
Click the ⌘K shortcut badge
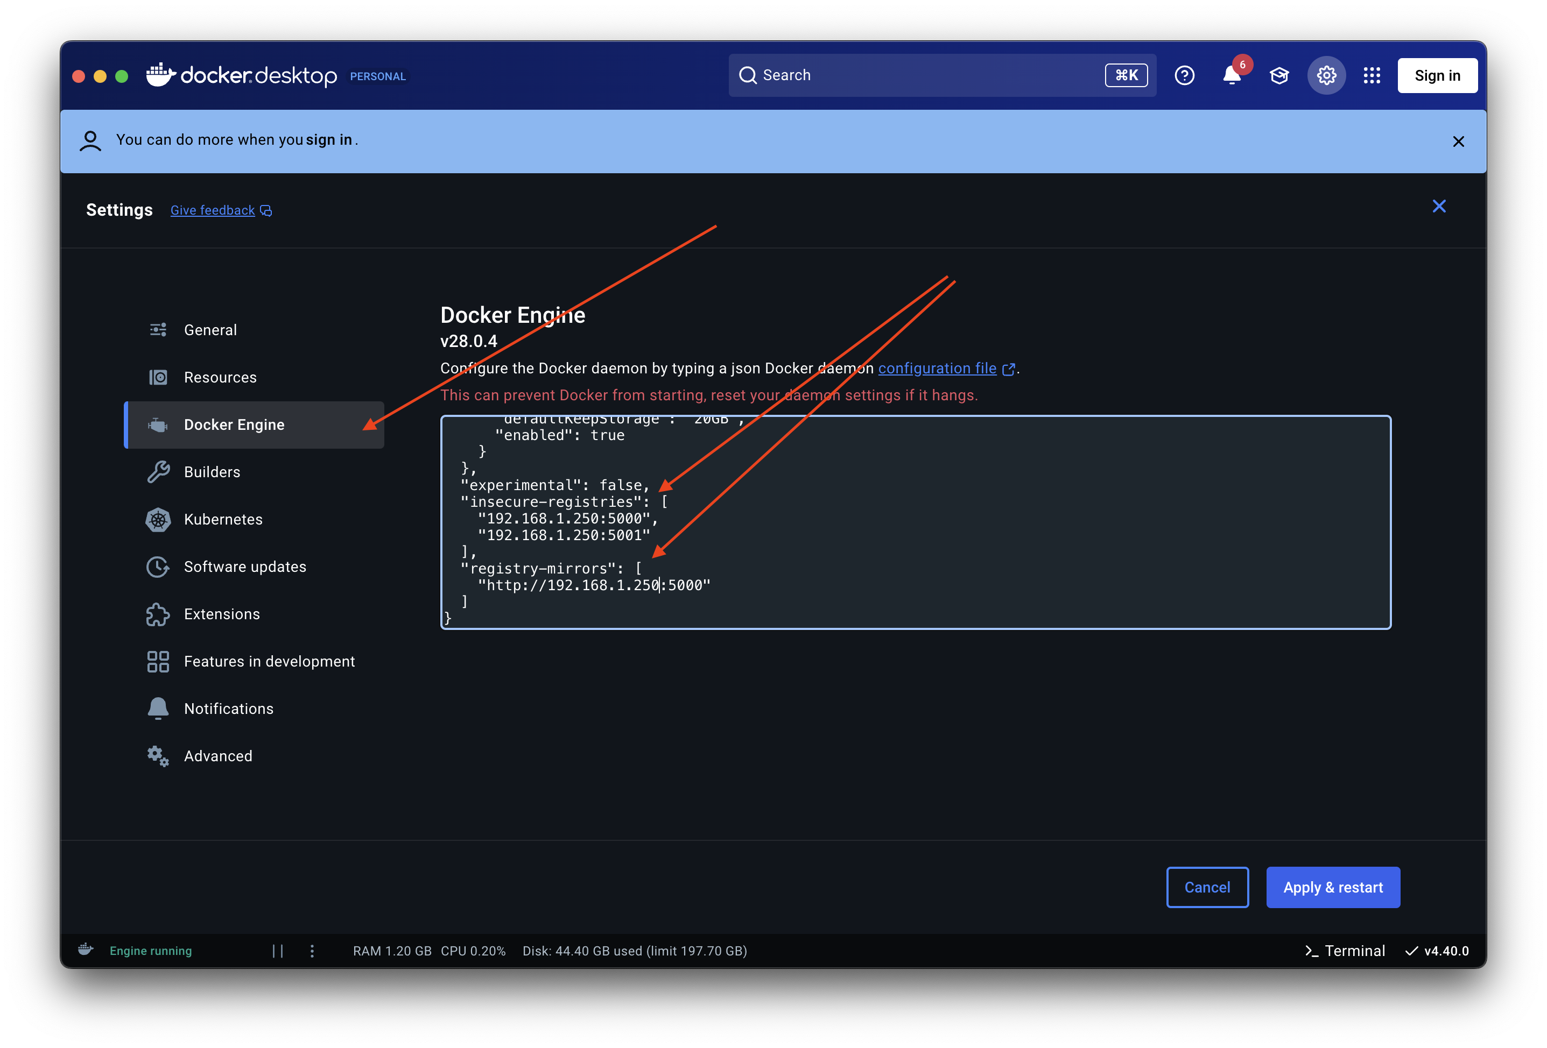point(1126,75)
